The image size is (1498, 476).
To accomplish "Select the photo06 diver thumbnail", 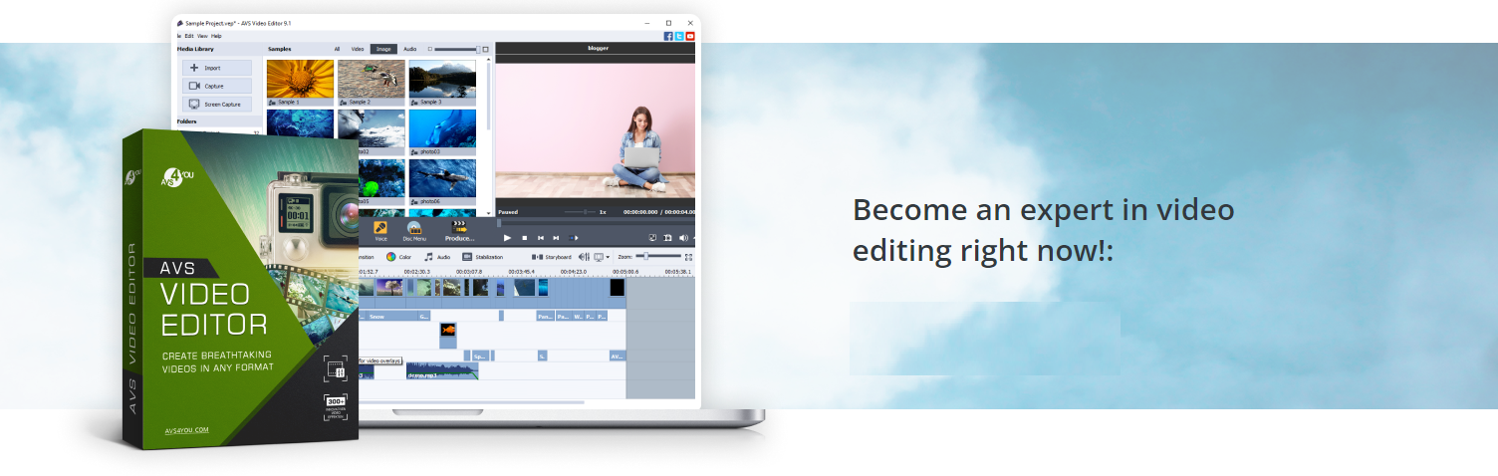I will (442, 182).
